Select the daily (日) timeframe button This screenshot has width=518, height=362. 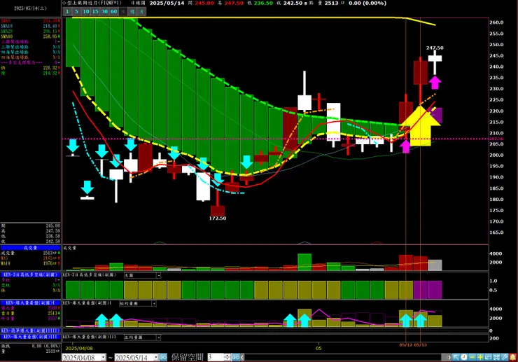(x=123, y=12)
